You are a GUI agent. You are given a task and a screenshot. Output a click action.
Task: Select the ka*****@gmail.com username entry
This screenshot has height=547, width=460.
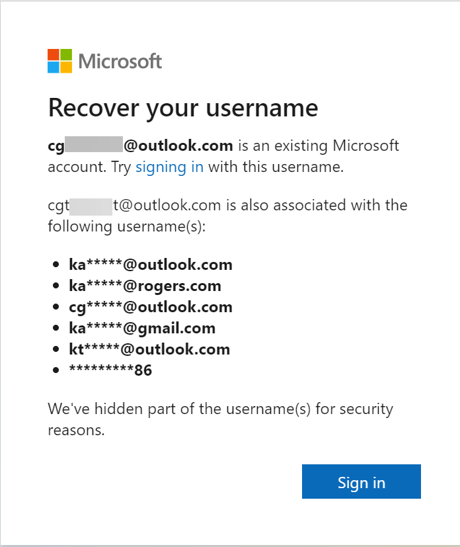tap(142, 328)
